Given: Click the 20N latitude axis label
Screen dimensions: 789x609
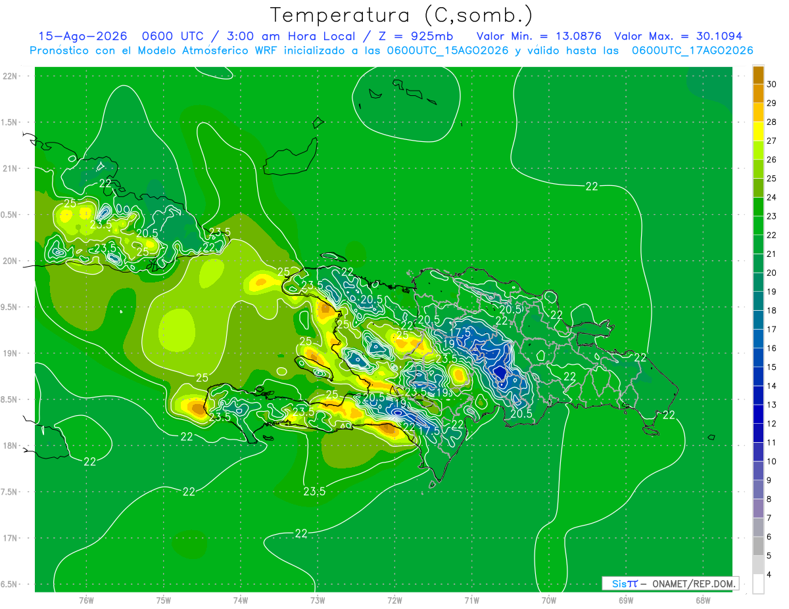Looking at the screenshot, I should point(10,261).
